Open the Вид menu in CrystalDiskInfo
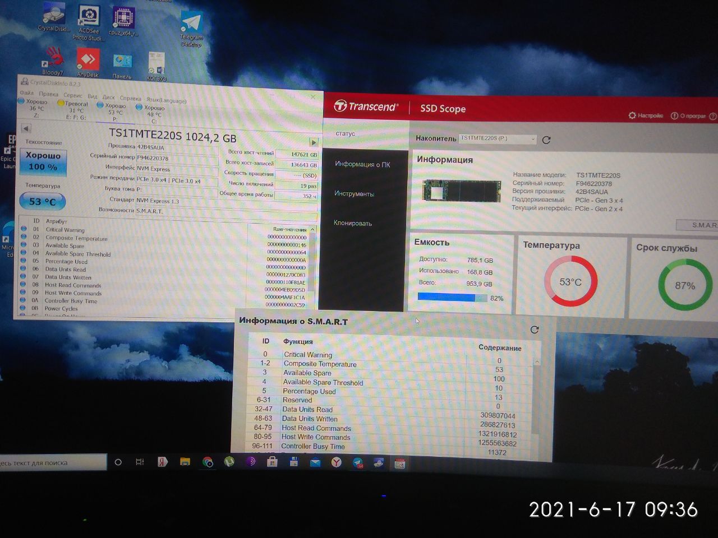 click(x=93, y=96)
